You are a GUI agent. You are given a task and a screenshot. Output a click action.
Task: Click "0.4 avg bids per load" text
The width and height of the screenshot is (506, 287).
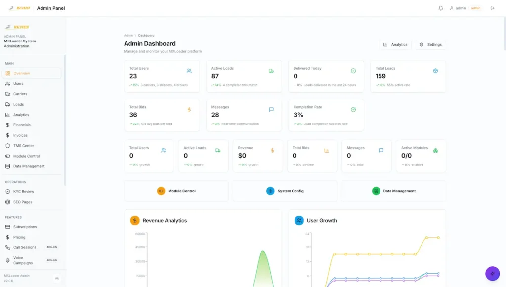pyautogui.click(x=157, y=124)
